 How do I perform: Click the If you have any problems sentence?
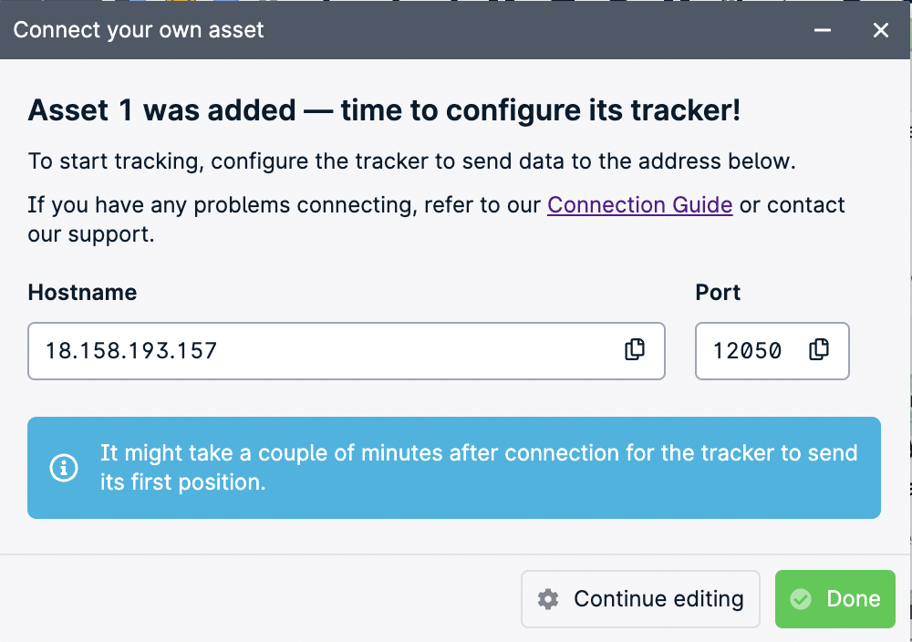tap(436, 219)
